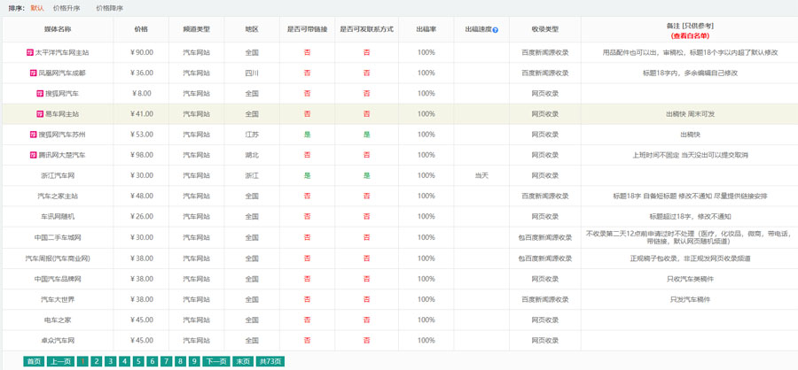798x370 pixels.
Task: Select the 中国二手车城网 media name
Action: point(58,237)
